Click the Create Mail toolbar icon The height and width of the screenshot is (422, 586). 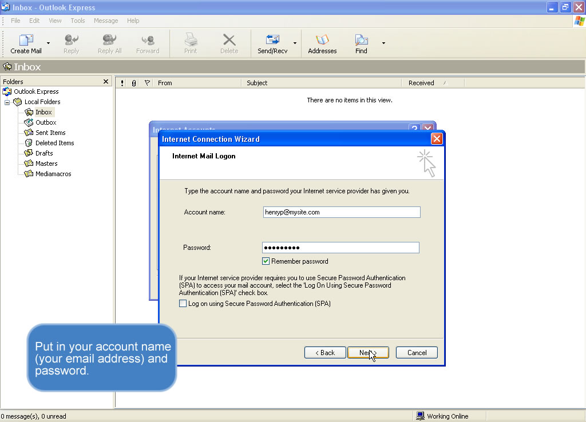point(26,41)
